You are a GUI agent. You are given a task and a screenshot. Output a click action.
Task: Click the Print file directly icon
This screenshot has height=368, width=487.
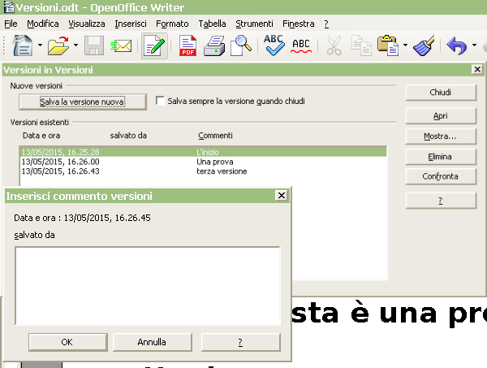tap(214, 45)
